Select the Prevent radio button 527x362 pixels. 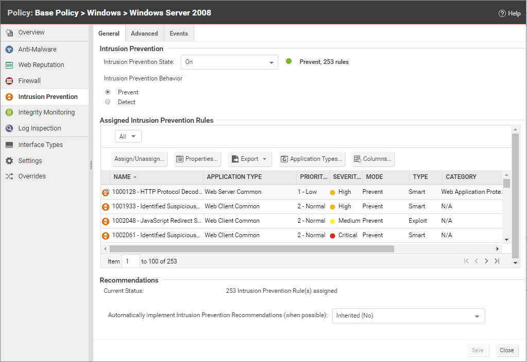pyautogui.click(x=108, y=92)
